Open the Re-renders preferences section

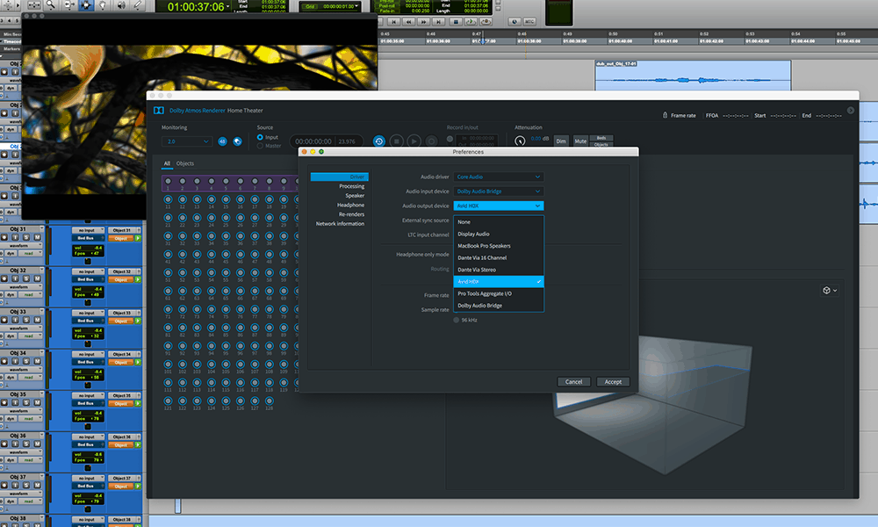point(352,214)
